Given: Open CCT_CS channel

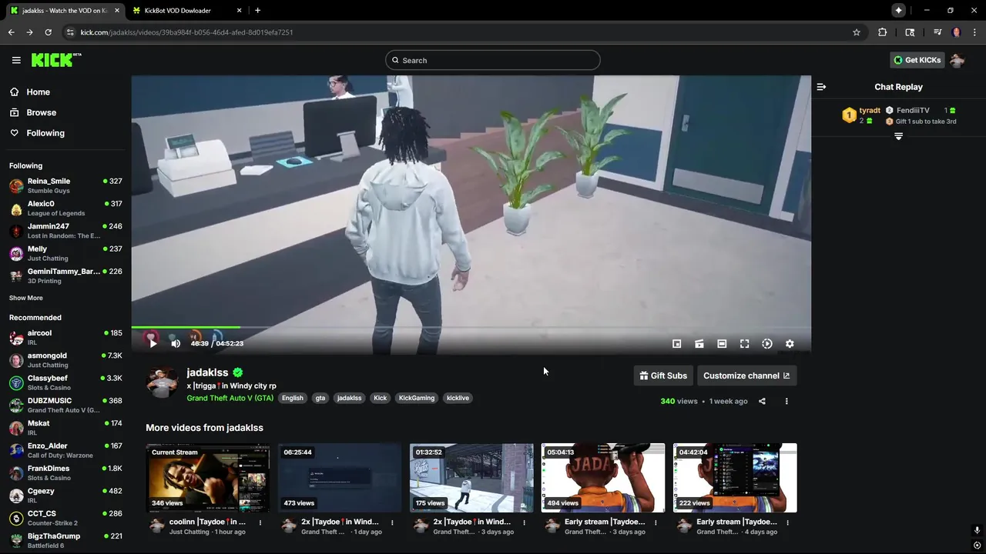Looking at the screenshot, I should pyautogui.click(x=65, y=518).
